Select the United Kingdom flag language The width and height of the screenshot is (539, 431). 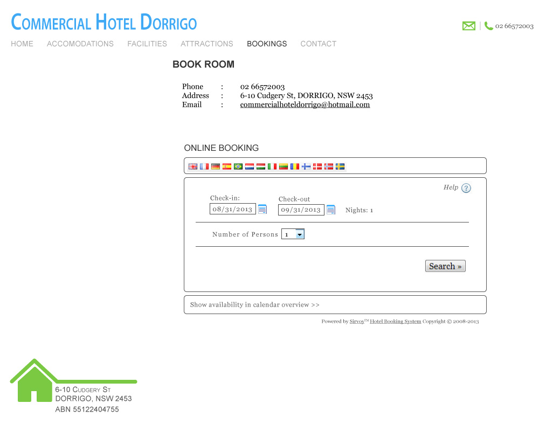coord(193,166)
